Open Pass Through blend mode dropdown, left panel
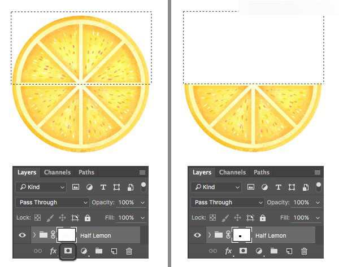The height and width of the screenshot is (267, 339). tap(52, 203)
